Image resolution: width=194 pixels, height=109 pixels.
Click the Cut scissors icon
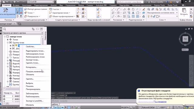click(191, 9)
